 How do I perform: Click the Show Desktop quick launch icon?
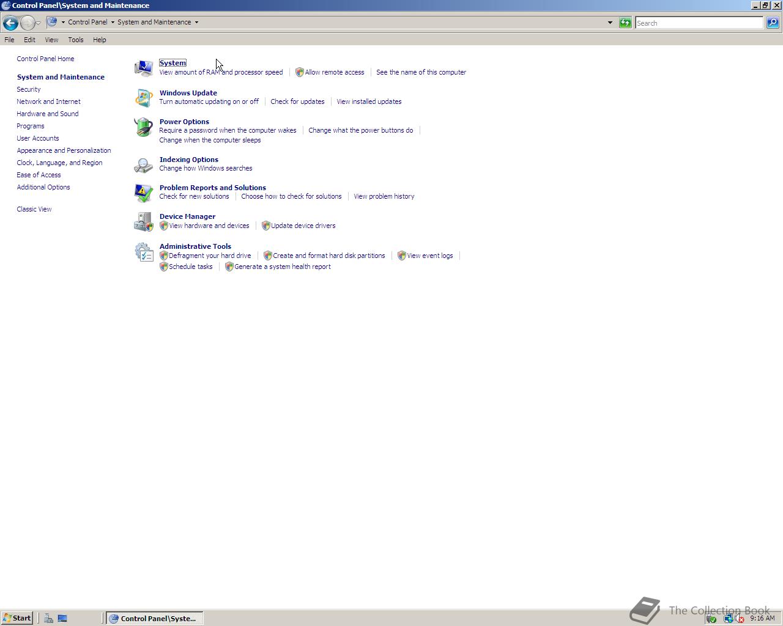click(x=62, y=618)
